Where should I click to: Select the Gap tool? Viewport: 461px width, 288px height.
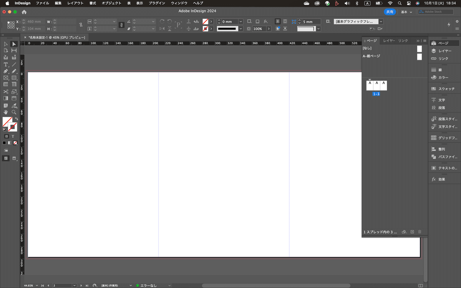coord(14,50)
